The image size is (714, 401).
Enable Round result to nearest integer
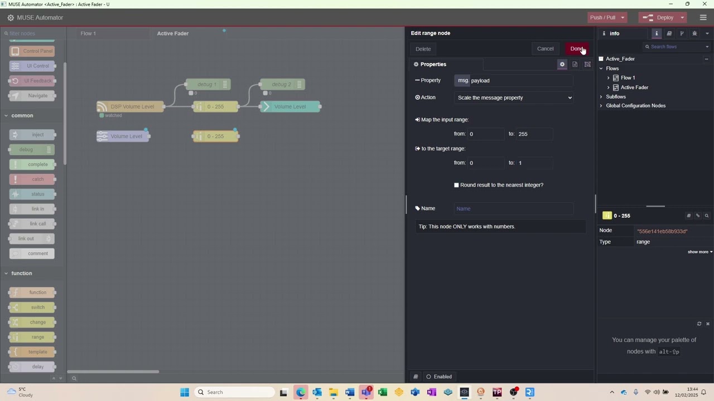coord(456,185)
